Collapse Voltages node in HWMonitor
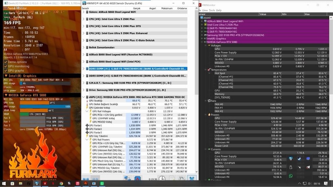The height and width of the screenshot is (187, 333). click(x=206, y=45)
